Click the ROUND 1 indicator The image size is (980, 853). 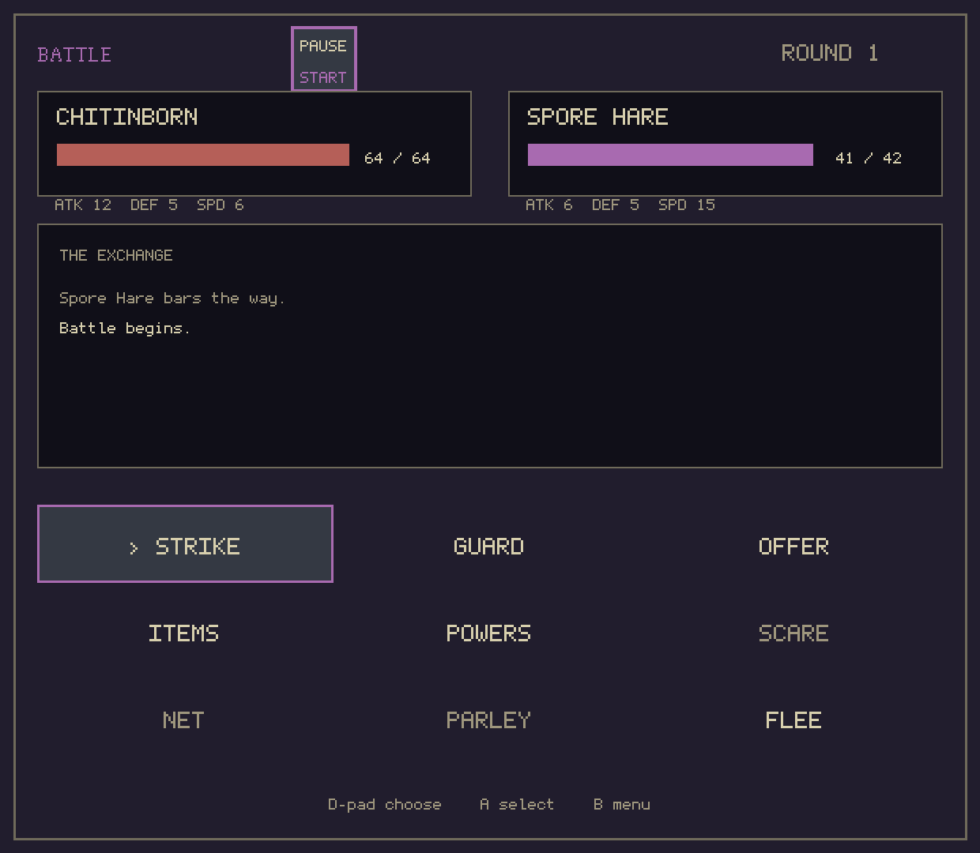pos(830,53)
